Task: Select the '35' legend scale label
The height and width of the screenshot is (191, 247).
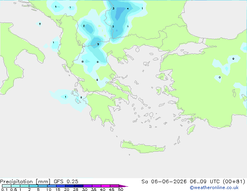Action: click(94, 189)
